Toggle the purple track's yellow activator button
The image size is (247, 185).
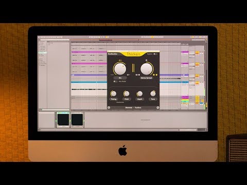[x=197, y=75]
